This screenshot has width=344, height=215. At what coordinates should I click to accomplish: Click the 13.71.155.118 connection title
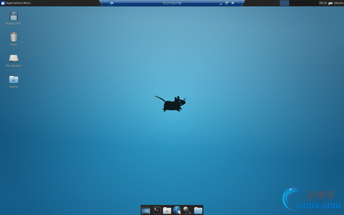[172, 3]
